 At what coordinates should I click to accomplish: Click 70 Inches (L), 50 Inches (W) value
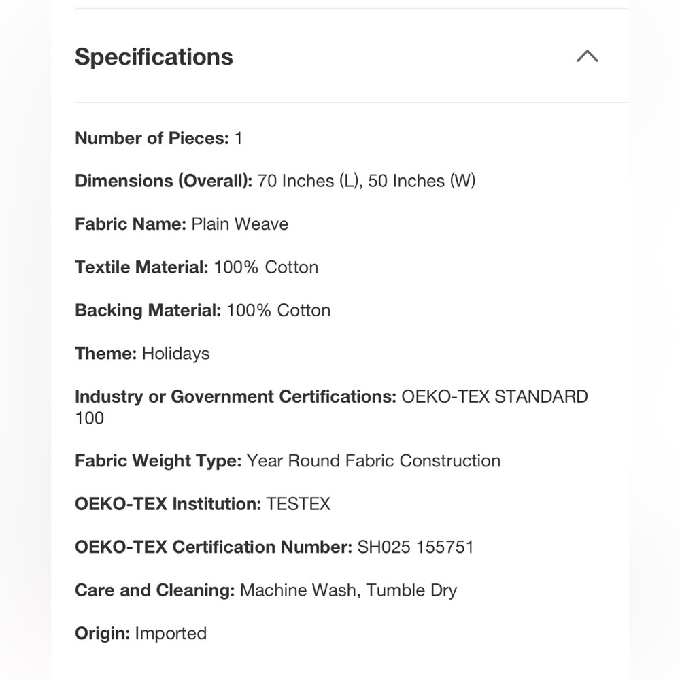[367, 181]
